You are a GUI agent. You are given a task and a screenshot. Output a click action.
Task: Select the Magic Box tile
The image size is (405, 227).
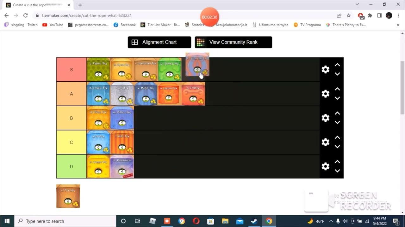point(146,94)
